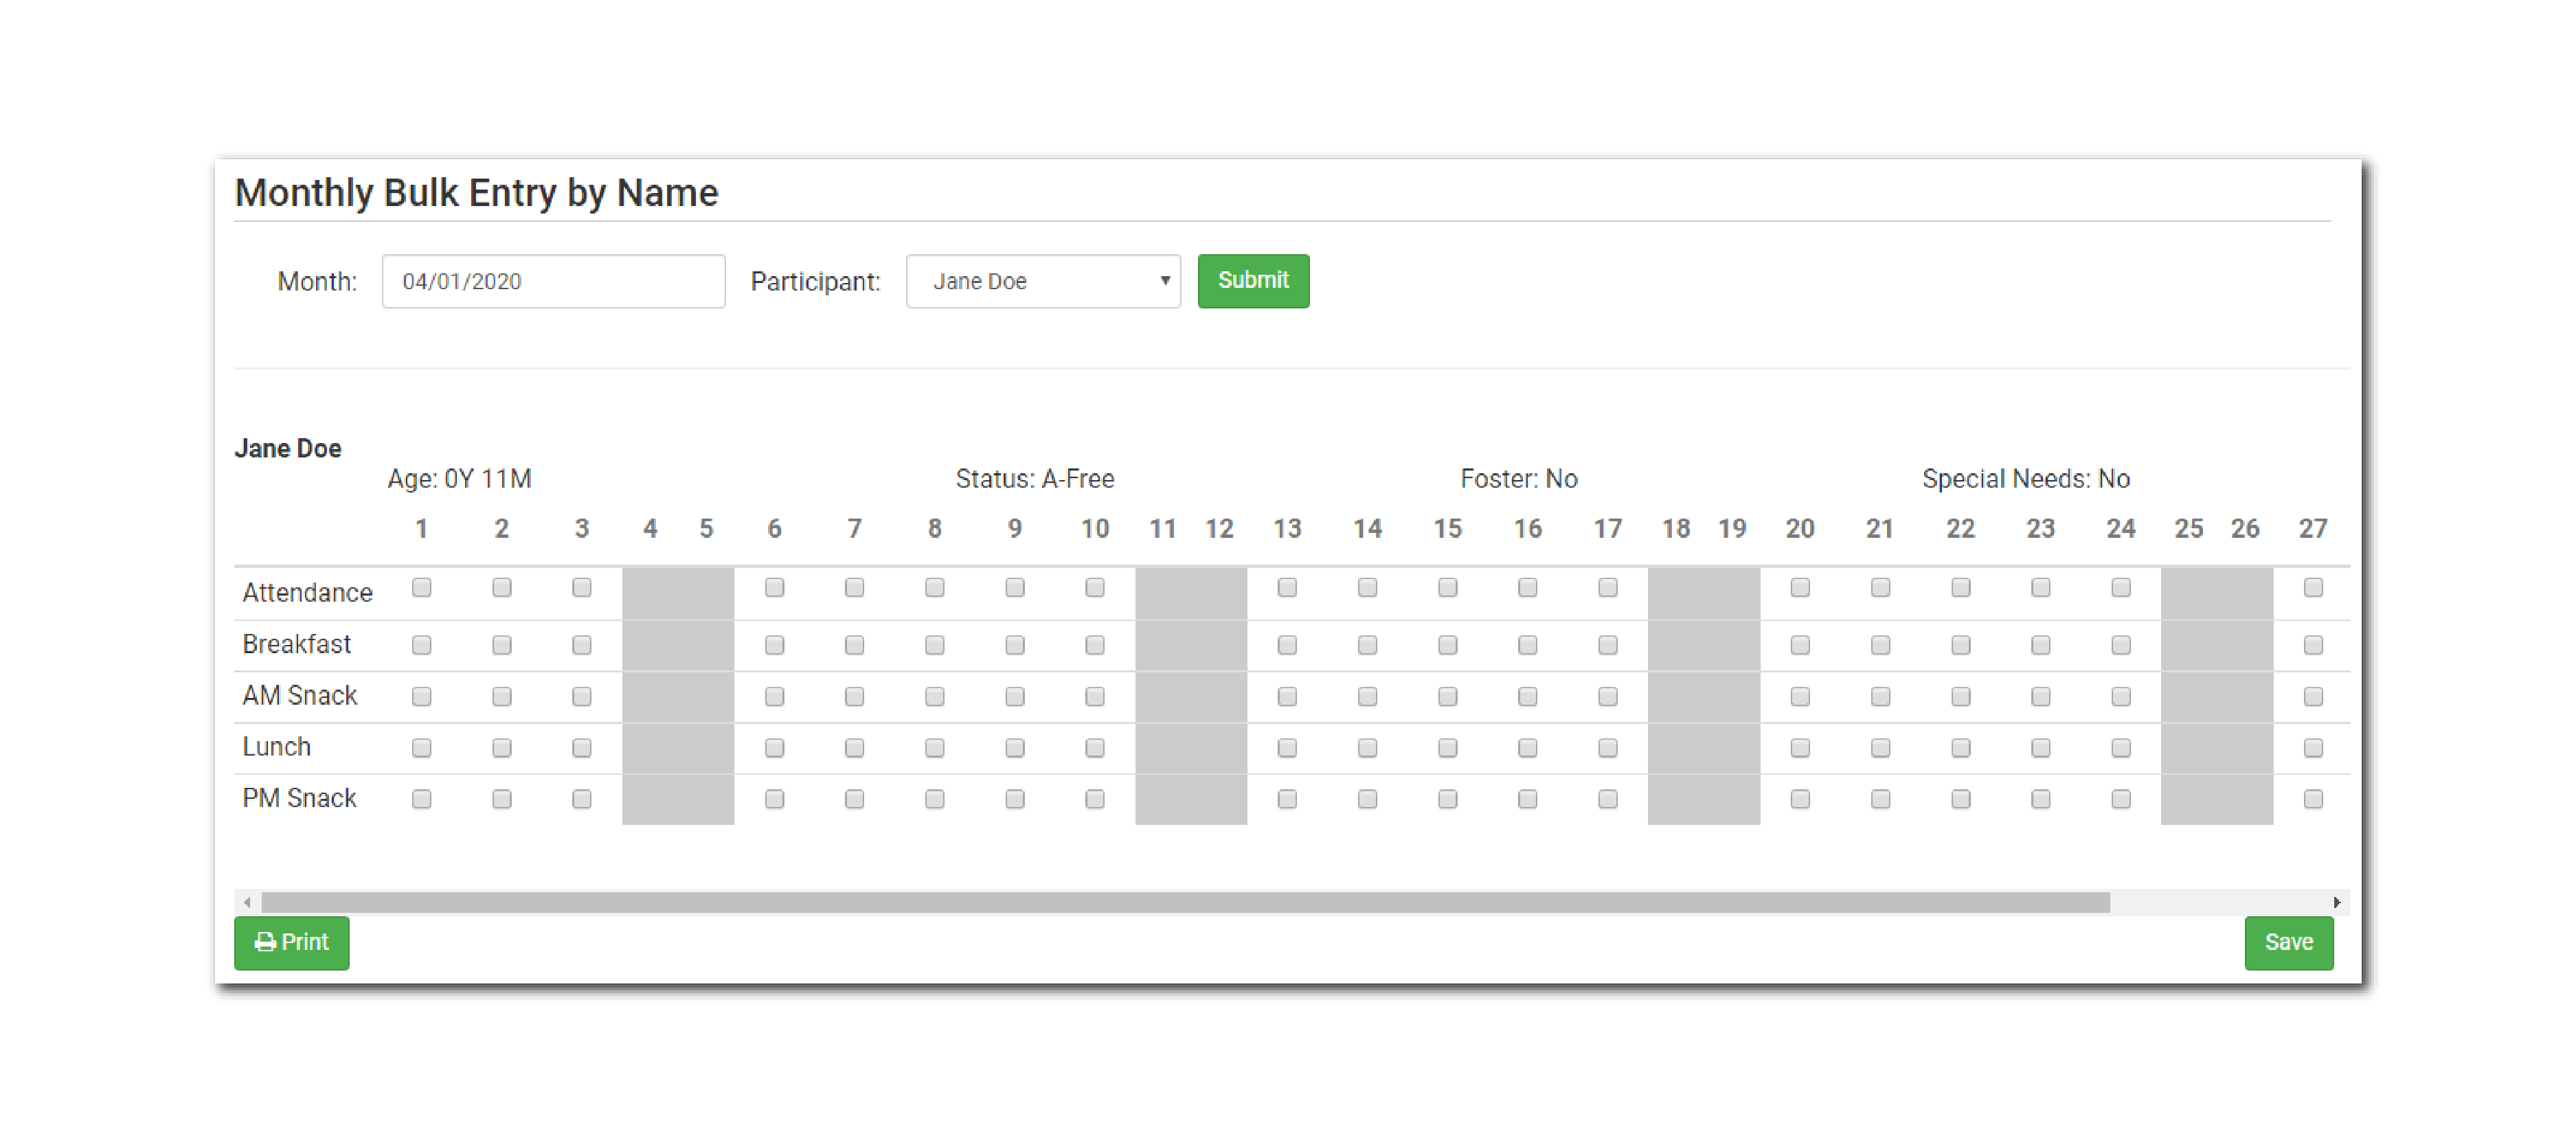Click the printer icon on Print button
This screenshot has height=1145, width=2576.
264,942
